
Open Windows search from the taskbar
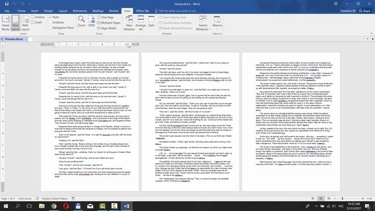(x=18, y=206)
